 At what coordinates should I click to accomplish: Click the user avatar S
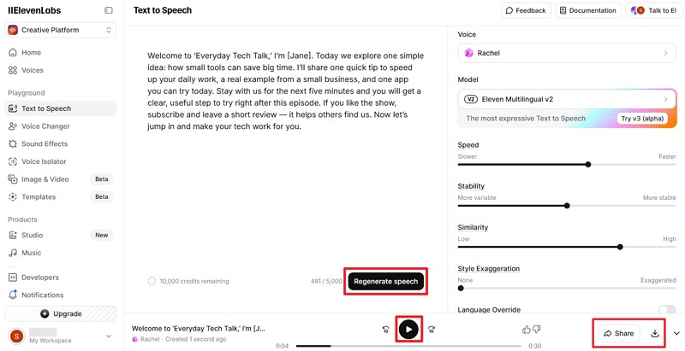pos(16,336)
